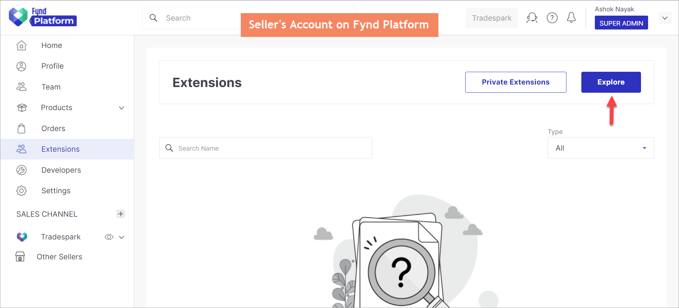Click the Fynd Platform logo
Screen dimensions: 679x308
coord(43,17)
